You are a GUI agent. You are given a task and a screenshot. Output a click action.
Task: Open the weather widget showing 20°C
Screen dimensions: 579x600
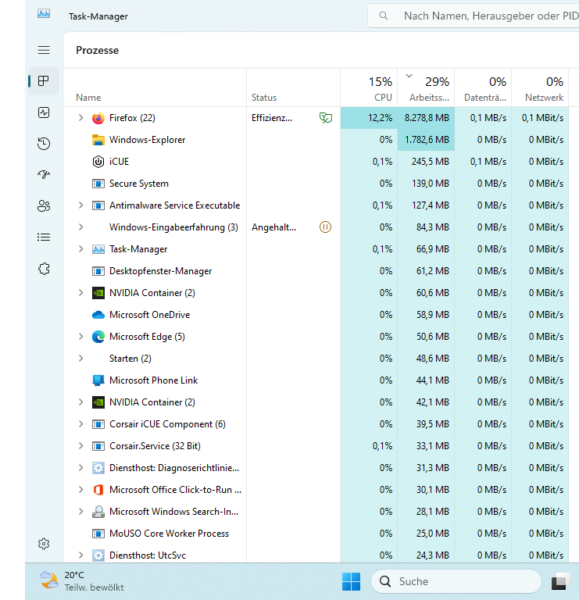[x=82, y=581]
